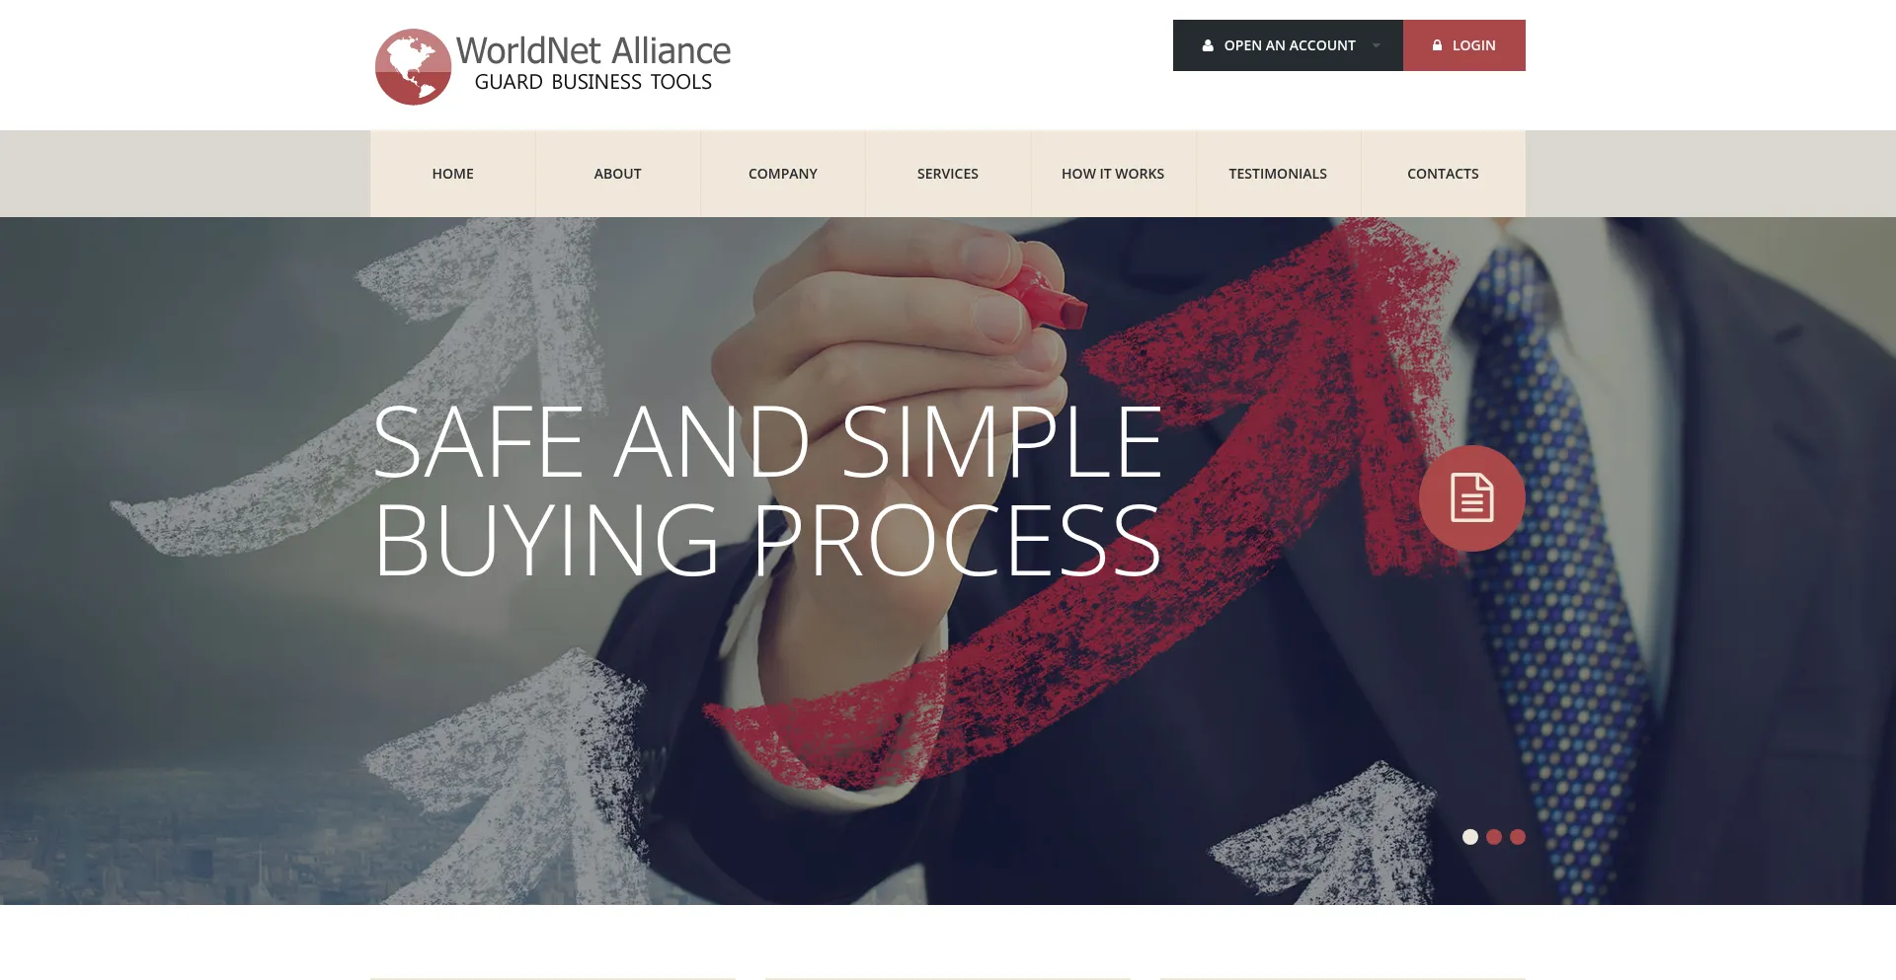Click the round red document icon
This screenshot has height=980, width=1896.
pos(1471,498)
